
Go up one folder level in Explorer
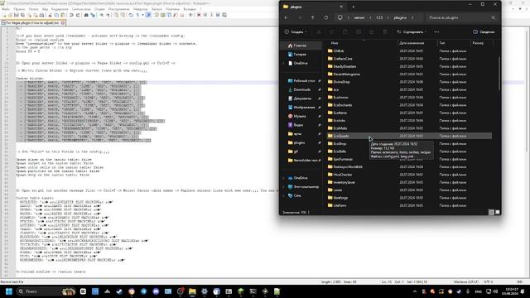[x=313, y=17]
